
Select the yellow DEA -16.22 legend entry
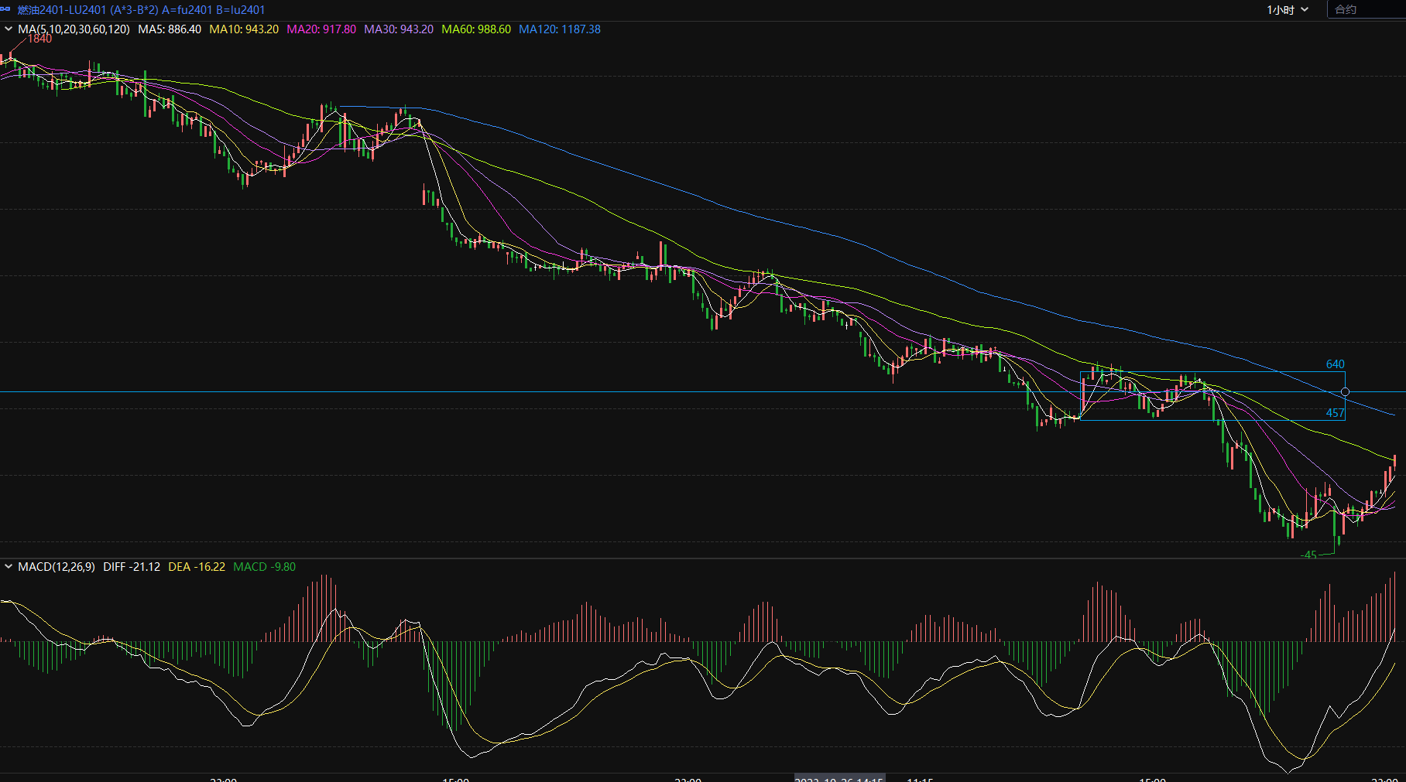click(197, 567)
